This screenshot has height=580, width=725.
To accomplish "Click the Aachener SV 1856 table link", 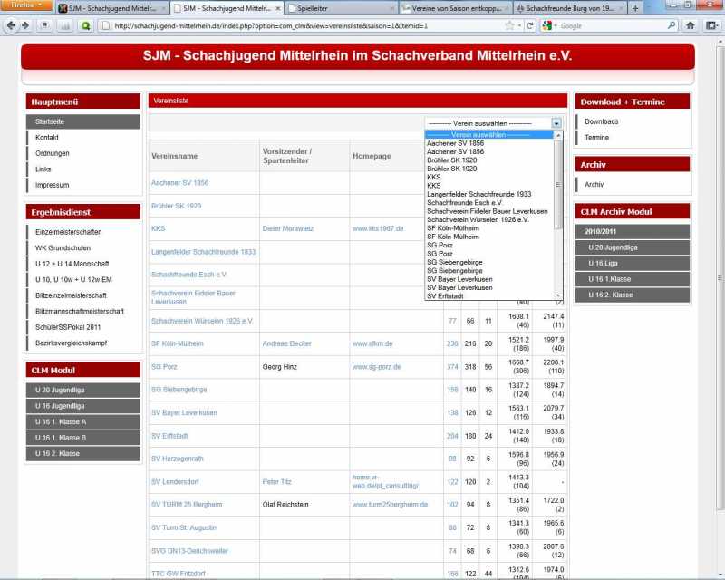I will tap(179, 182).
